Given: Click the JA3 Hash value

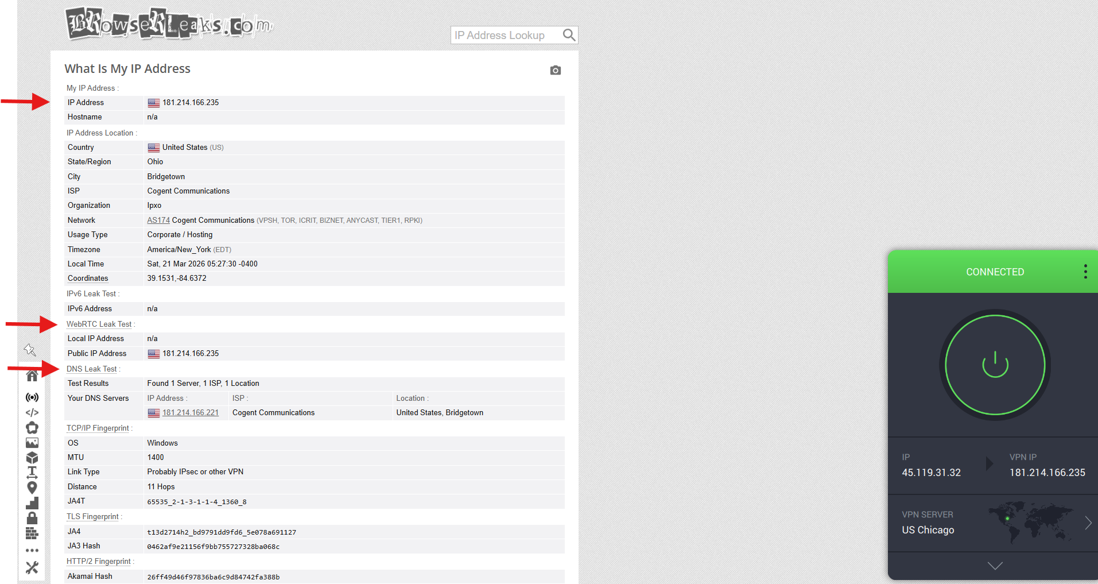Looking at the screenshot, I should [214, 547].
